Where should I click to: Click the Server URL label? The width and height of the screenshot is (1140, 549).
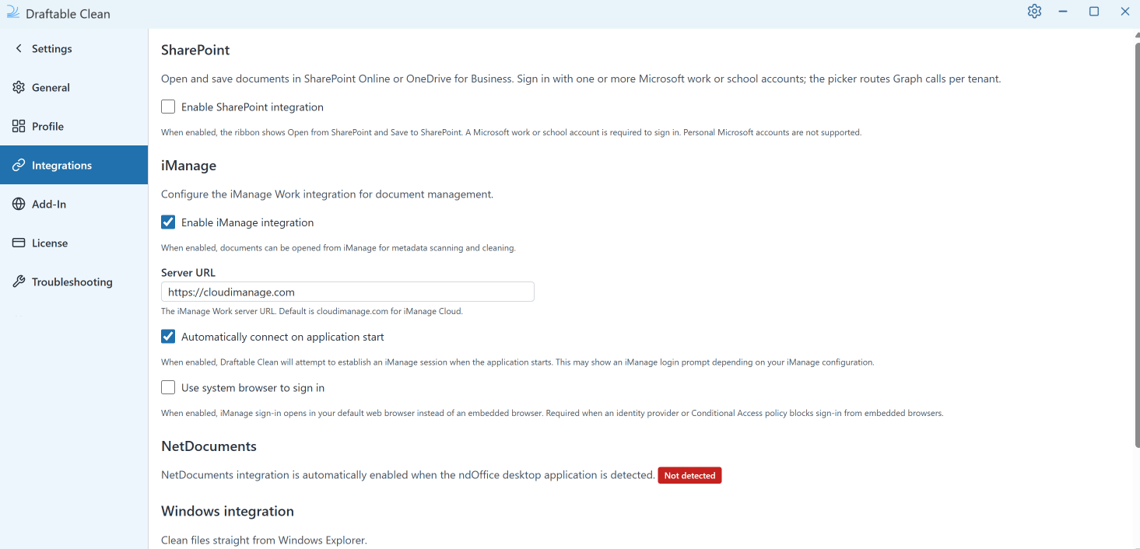[x=188, y=273]
